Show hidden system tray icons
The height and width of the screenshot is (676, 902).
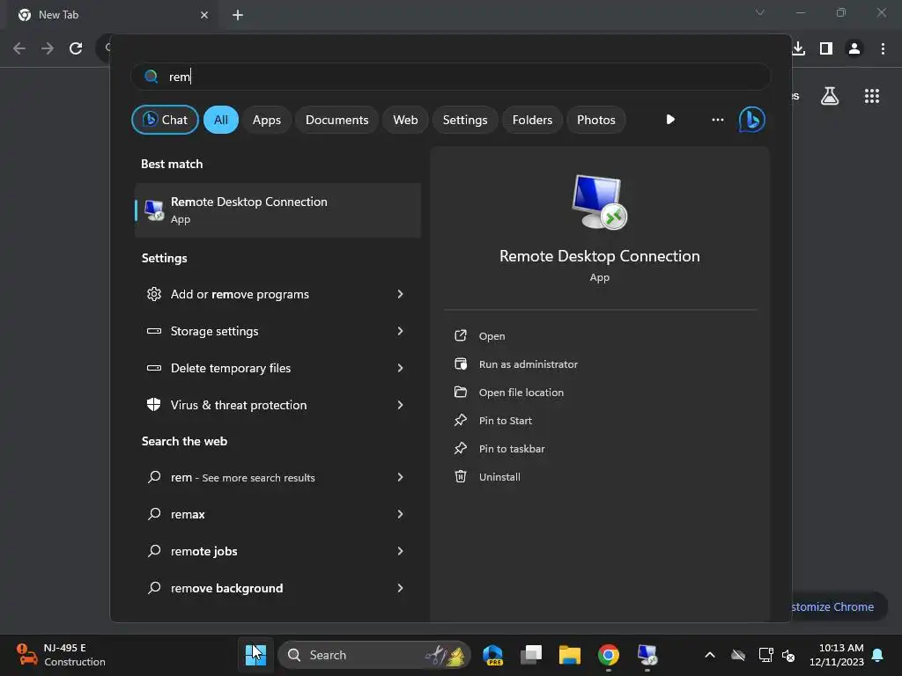pyautogui.click(x=710, y=655)
